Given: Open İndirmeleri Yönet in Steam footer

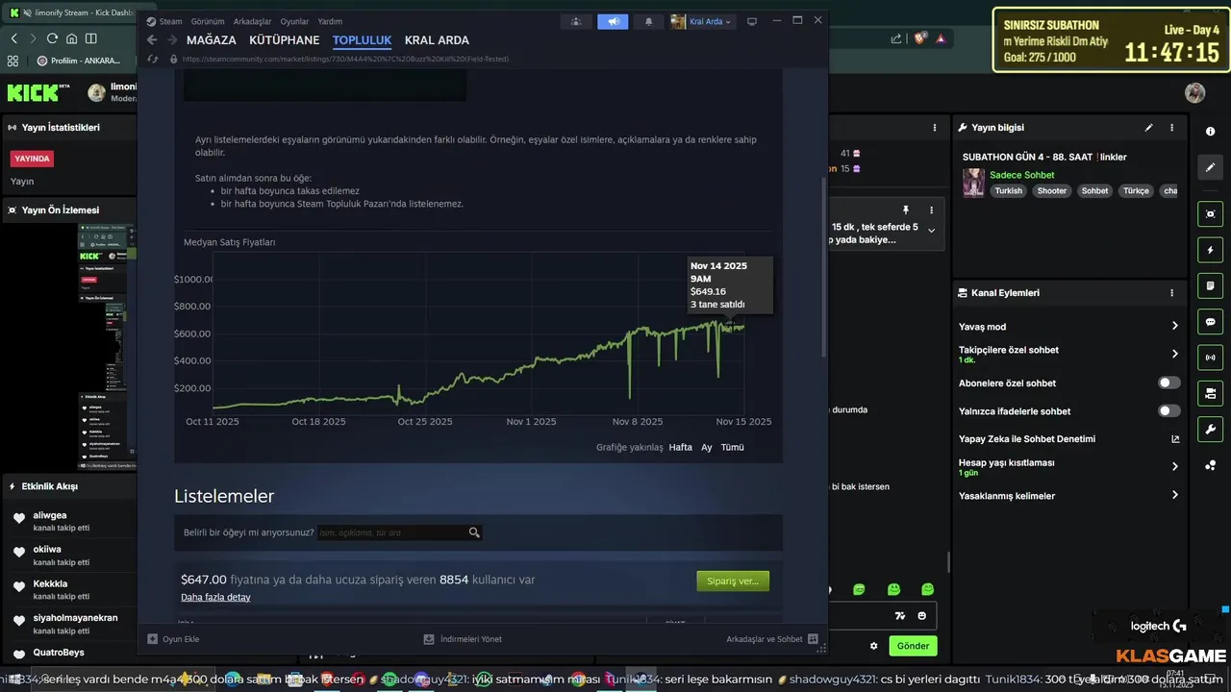Looking at the screenshot, I should (x=463, y=639).
